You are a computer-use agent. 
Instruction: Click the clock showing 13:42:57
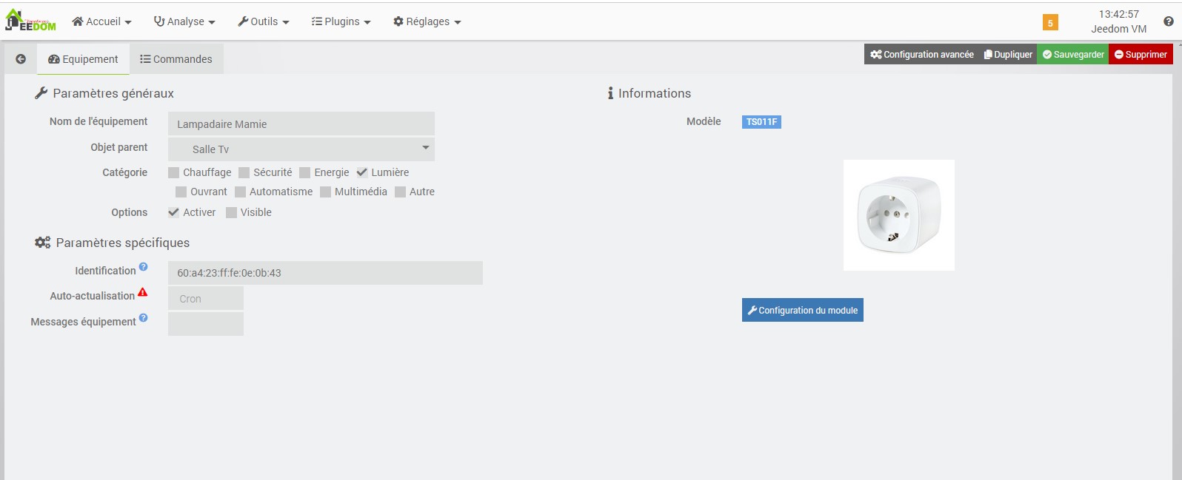(1118, 14)
